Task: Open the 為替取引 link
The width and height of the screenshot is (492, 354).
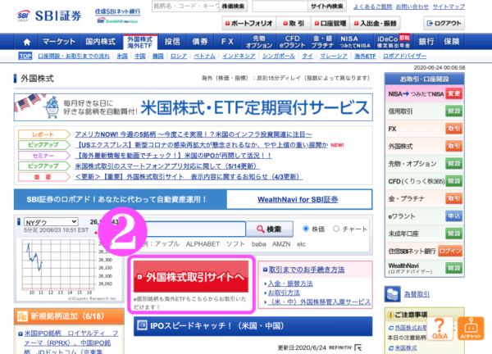Action: [417, 294]
